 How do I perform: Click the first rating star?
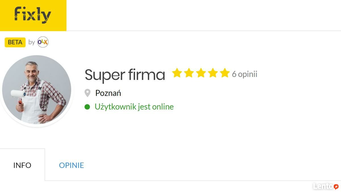pos(177,73)
